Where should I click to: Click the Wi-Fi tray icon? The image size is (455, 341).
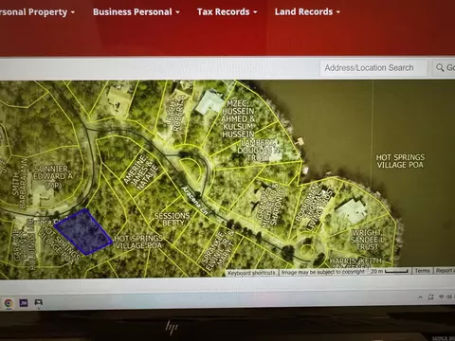pos(442,296)
